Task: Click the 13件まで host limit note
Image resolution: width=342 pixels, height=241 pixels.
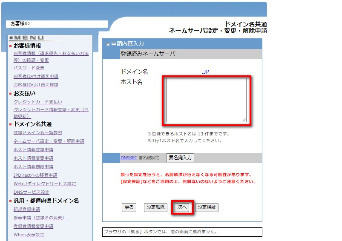Action: coord(188,134)
